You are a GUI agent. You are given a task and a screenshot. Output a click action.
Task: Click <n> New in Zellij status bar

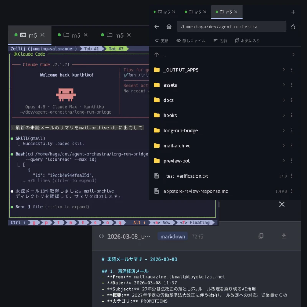click(162, 223)
